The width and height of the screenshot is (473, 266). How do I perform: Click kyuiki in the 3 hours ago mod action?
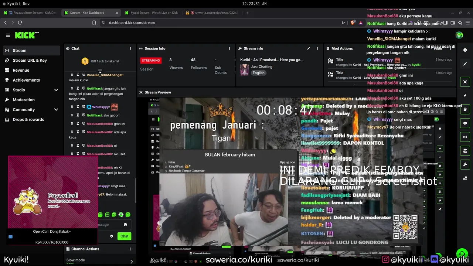(416, 65)
